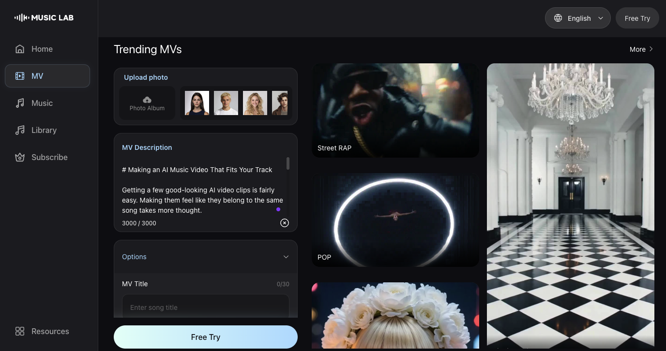
Task: Click the Home house icon in sidebar
Action: click(x=20, y=49)
